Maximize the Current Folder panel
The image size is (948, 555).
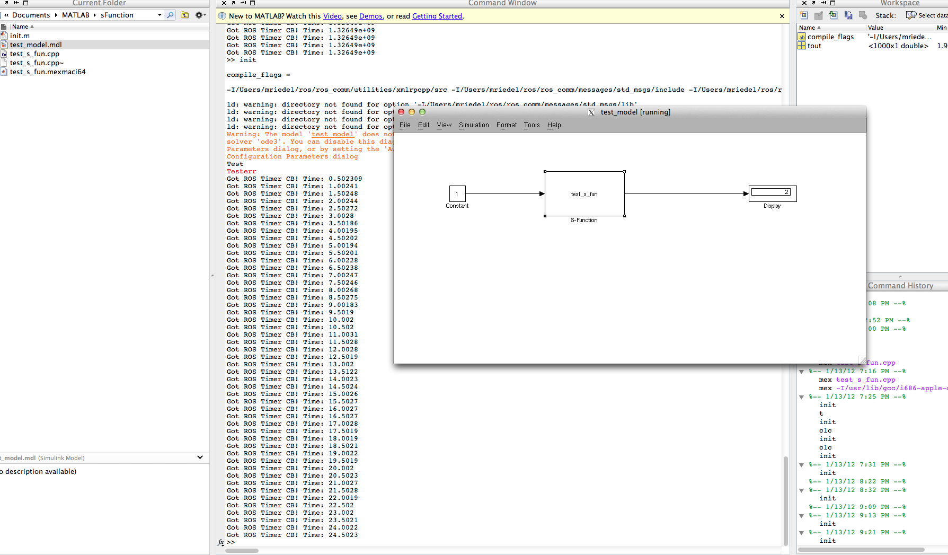point(25,3)
